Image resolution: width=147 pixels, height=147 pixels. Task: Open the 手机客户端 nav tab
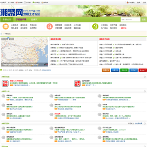pyautogui.click(x=21, y=20)
